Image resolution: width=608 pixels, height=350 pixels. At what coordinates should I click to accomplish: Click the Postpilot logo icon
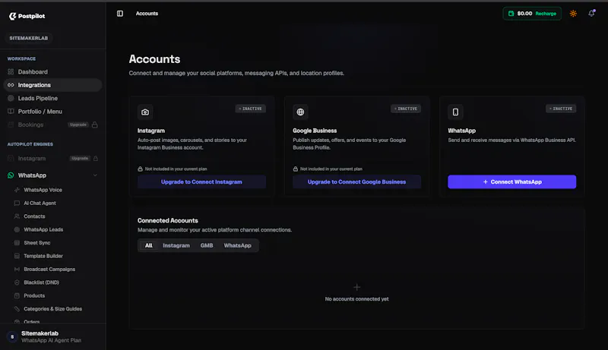(x=12, y=16)
